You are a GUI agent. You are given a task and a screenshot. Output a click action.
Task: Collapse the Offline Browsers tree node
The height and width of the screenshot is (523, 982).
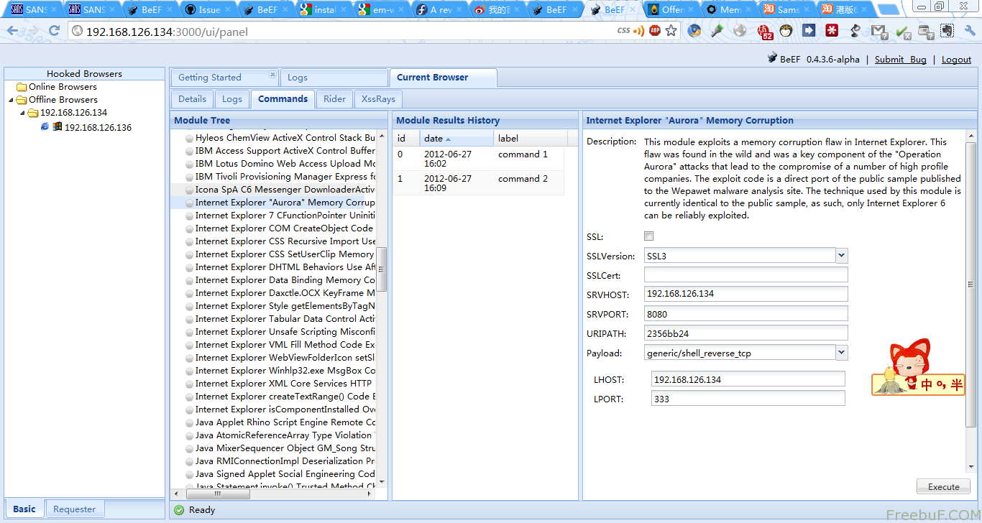tap(11, 100)
